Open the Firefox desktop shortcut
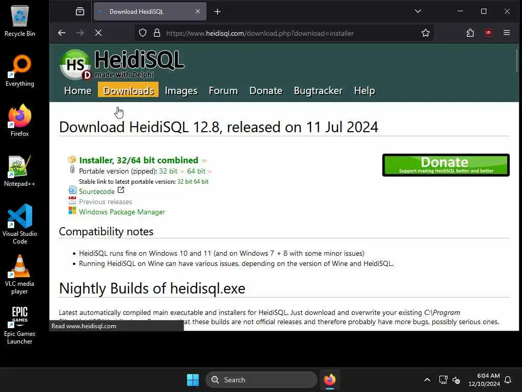Screen dimensions: 522x392 click(x=20, y=120)
